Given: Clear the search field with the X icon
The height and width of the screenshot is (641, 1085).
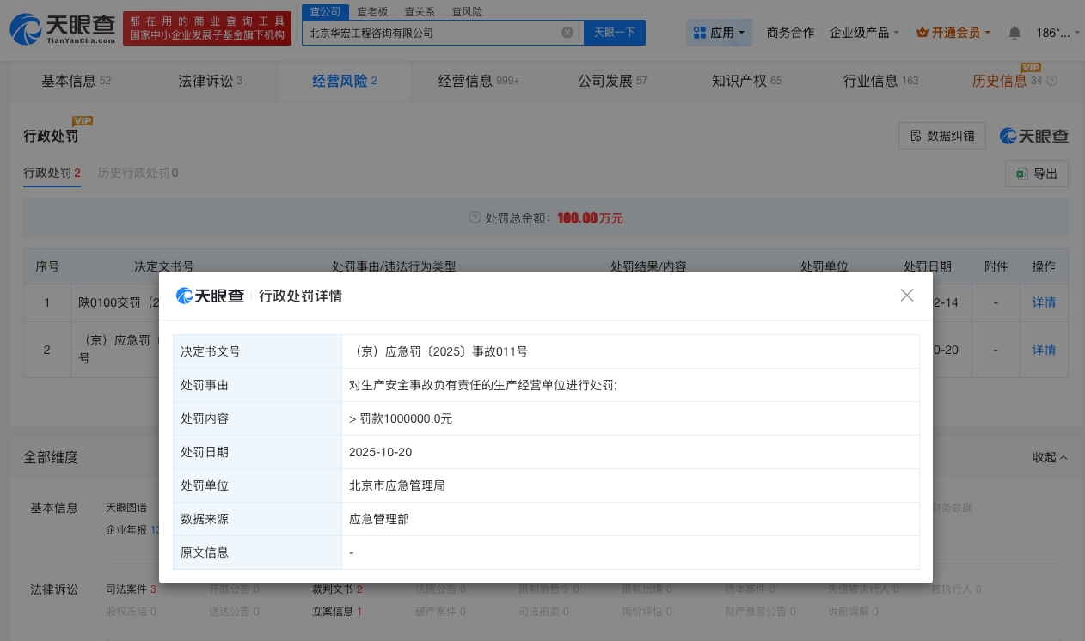Looking at the screenshot, I should pyautogui.click(x=567, y=33).
